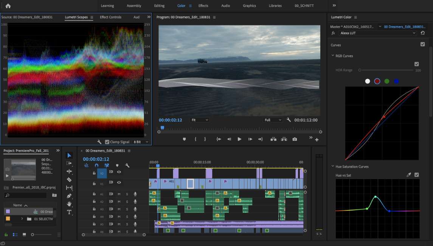Select the Pen tool in the timeline toolbar
The width and height of the screenshot is (433, 246).
[x=69, y=196]
